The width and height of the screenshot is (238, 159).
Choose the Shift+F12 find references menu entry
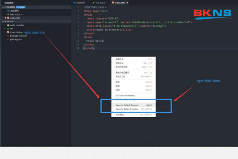coord(134,67)
